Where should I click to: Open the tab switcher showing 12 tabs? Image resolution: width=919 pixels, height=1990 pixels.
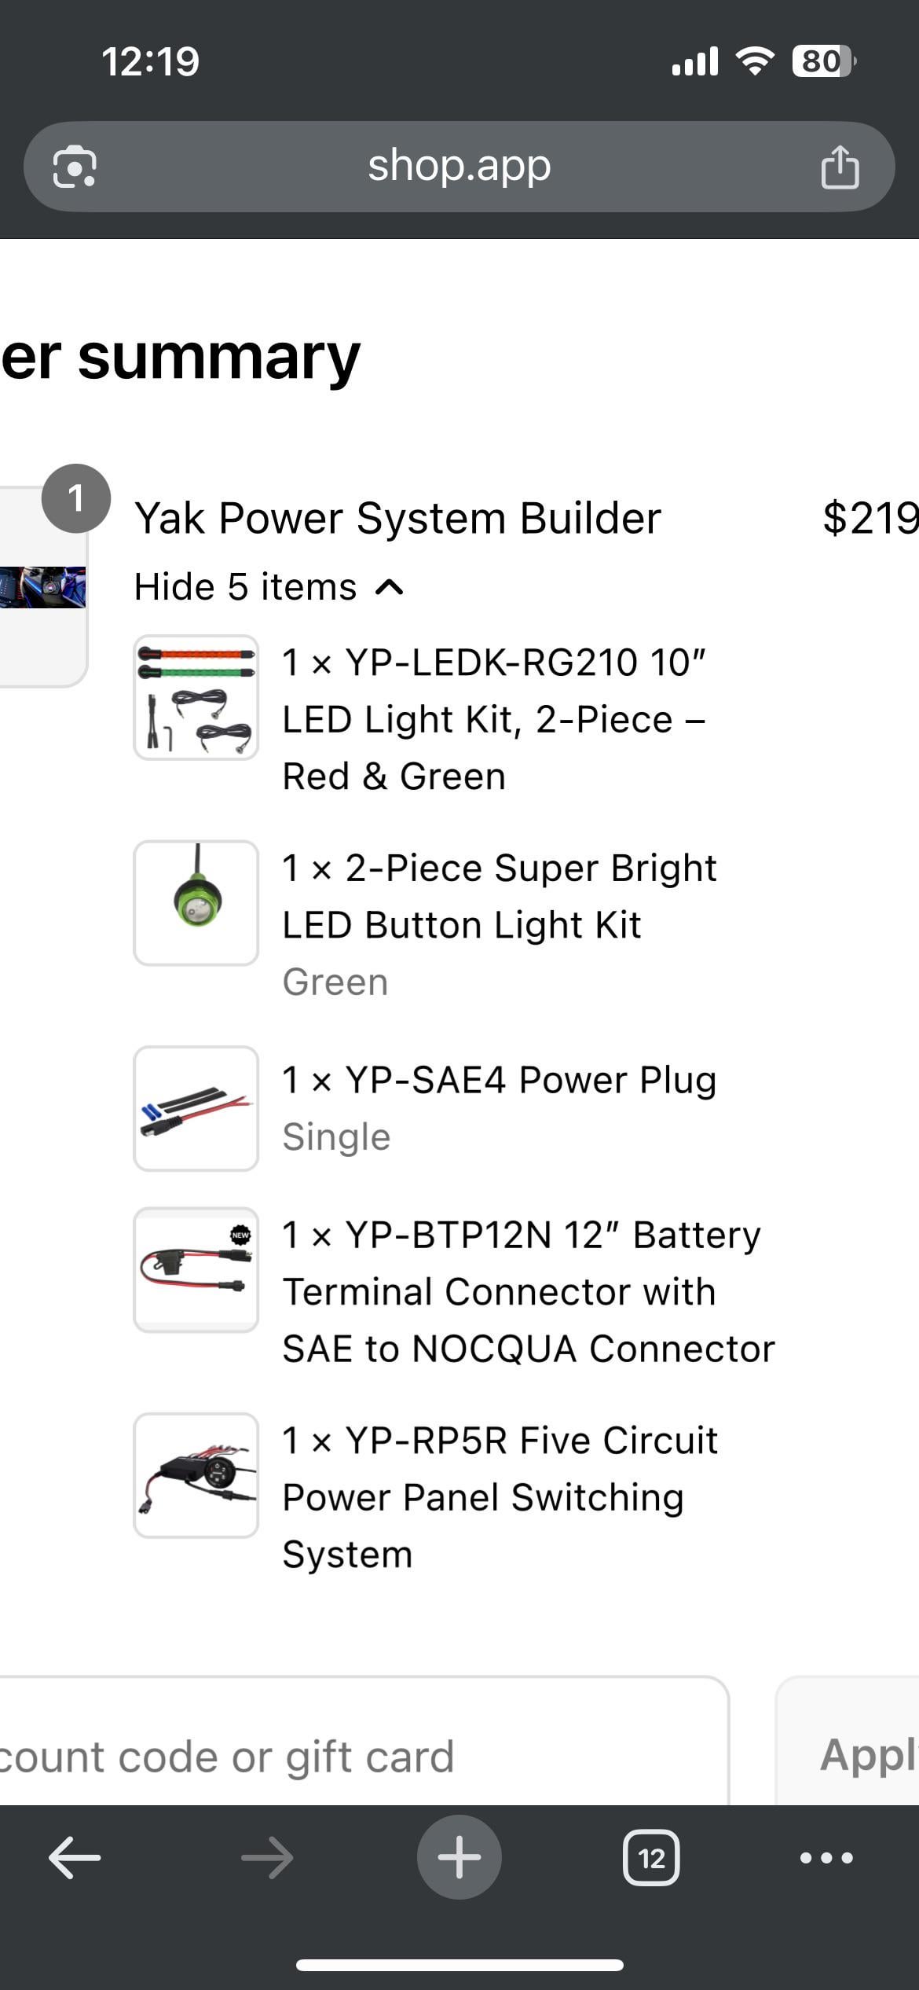pos(651,1857)
